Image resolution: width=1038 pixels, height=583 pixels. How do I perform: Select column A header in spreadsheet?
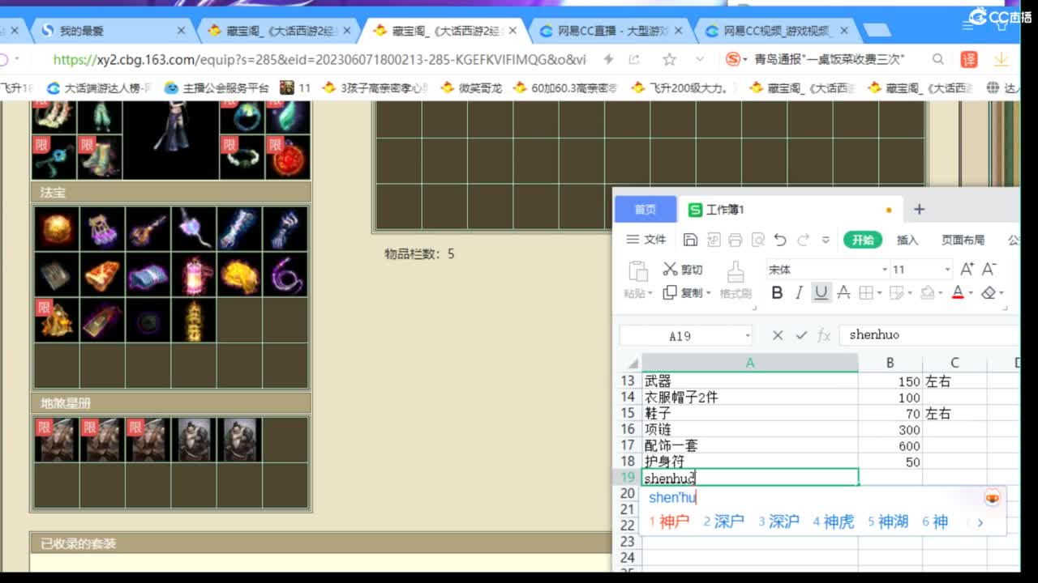coord(749,363)
